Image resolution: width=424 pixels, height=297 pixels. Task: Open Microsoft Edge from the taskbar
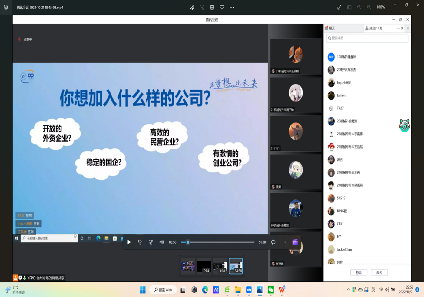click(x=205, y=290)
